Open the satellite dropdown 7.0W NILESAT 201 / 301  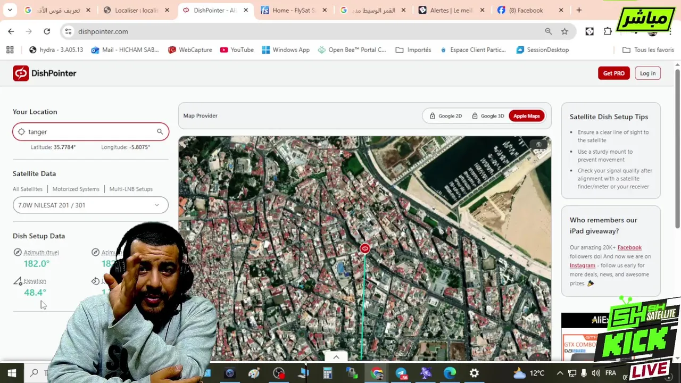[90, 205]
